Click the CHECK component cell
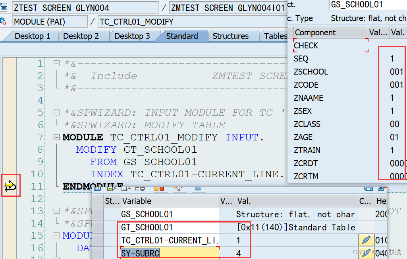Viewport: 407px width, 259px height. tap(331, 45)
